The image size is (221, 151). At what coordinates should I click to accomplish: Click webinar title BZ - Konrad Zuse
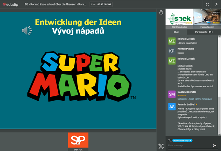point(56,4)
